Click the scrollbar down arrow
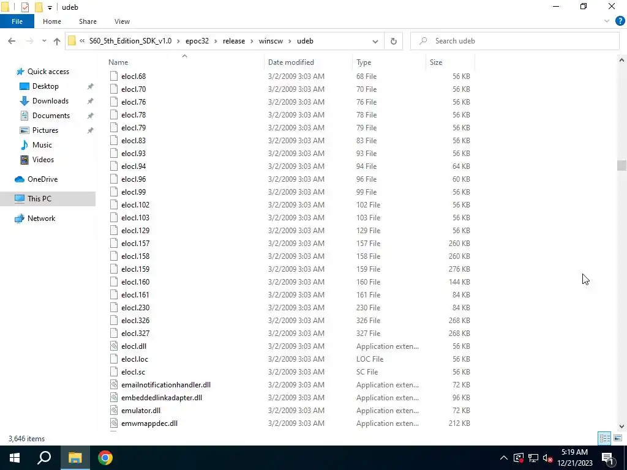 coord(621,427)
